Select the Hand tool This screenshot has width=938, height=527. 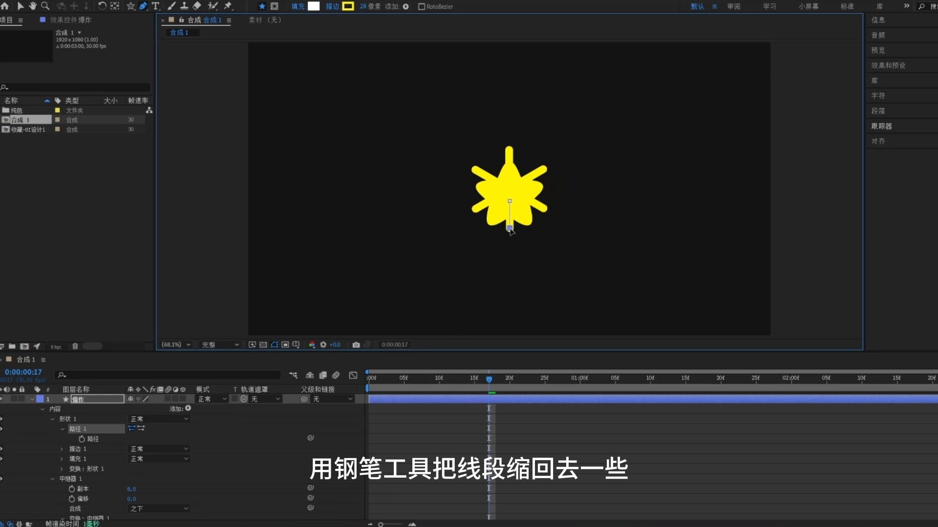click(x=33, y=6)
